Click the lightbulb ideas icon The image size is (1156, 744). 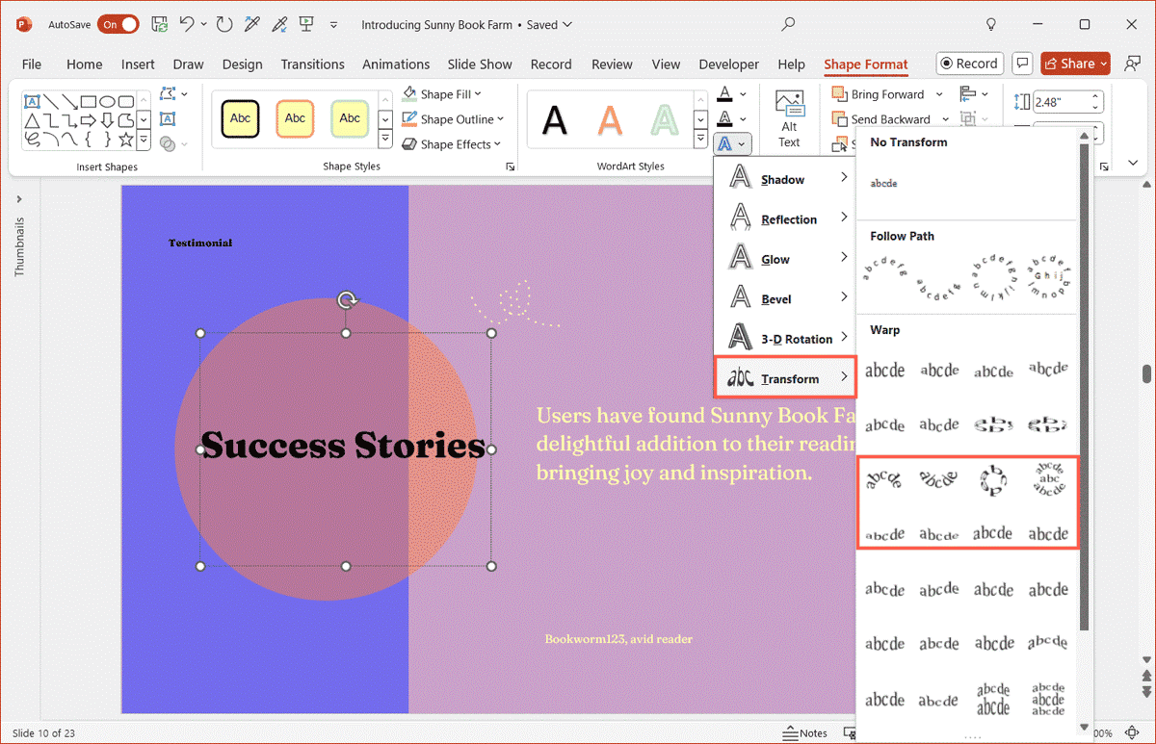(991, 24)
